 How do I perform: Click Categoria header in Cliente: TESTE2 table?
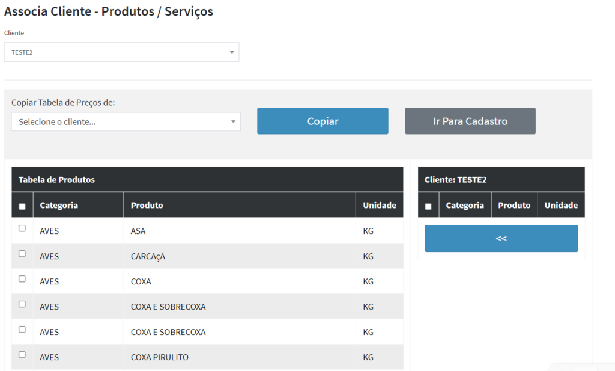pos(465,206)
